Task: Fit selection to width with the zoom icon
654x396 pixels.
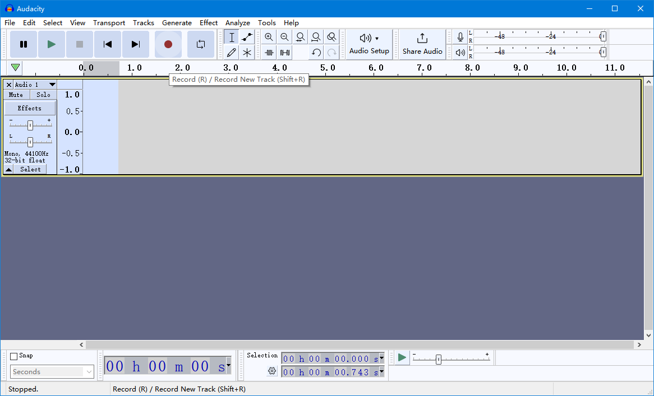Action: [300, 37]
